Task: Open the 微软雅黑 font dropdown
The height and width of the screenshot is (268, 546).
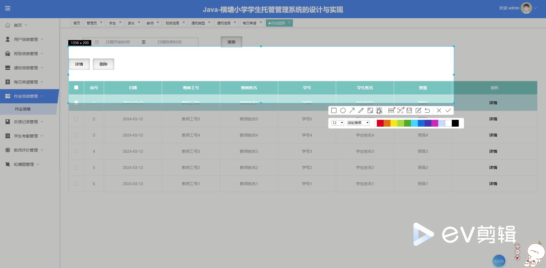Action: 358,123
